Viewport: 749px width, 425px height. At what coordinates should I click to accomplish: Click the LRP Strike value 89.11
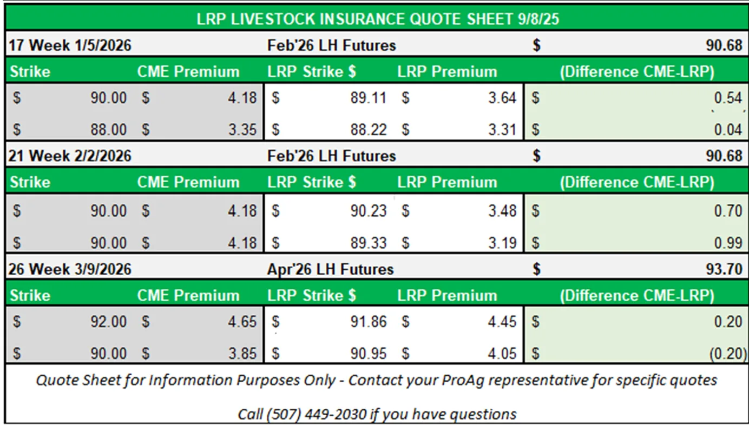pos(368,98)
